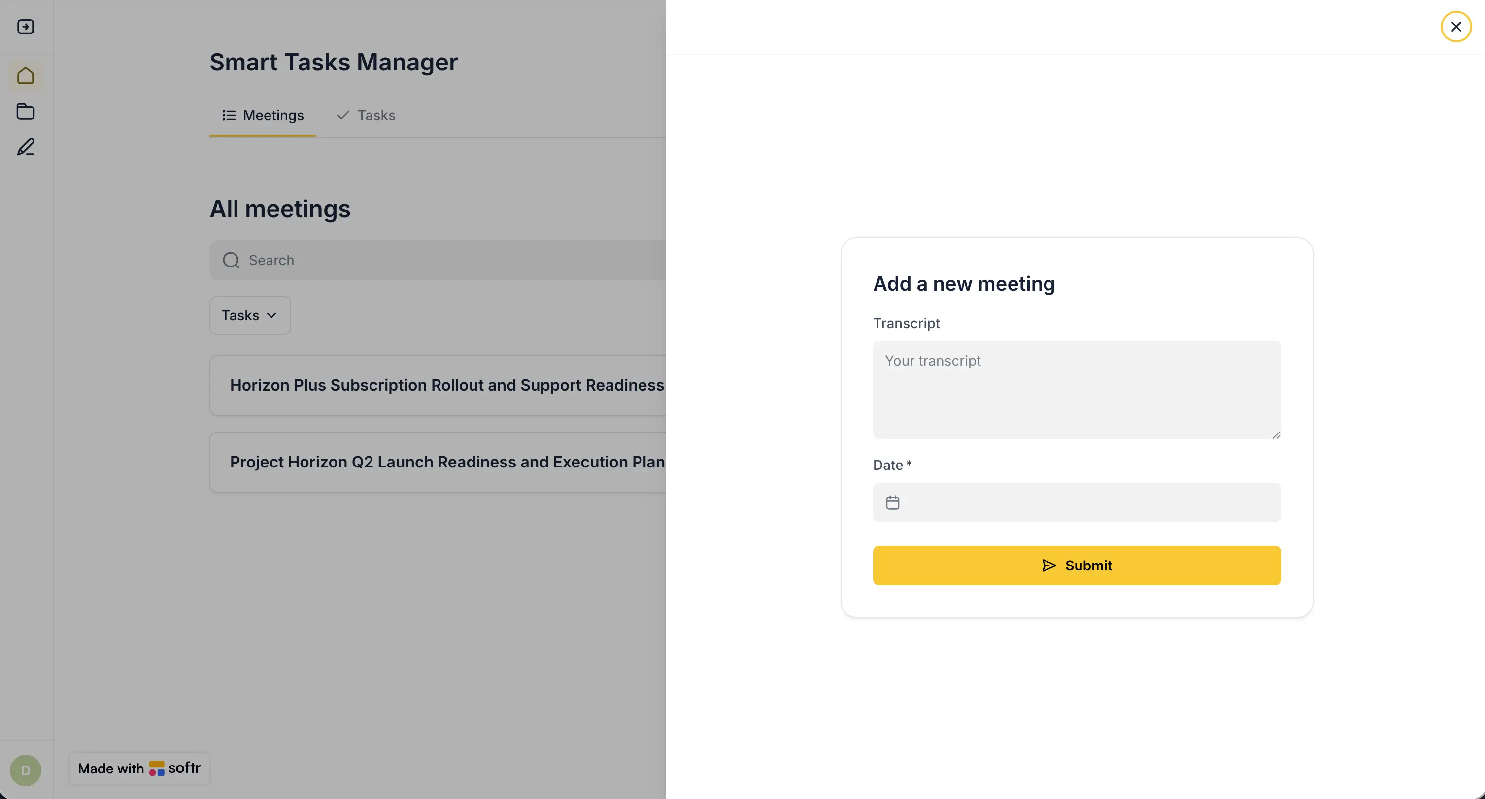Click inside the Your transcript text area
Viewport: 1485px width, 799px height.
pos(1077,391)
